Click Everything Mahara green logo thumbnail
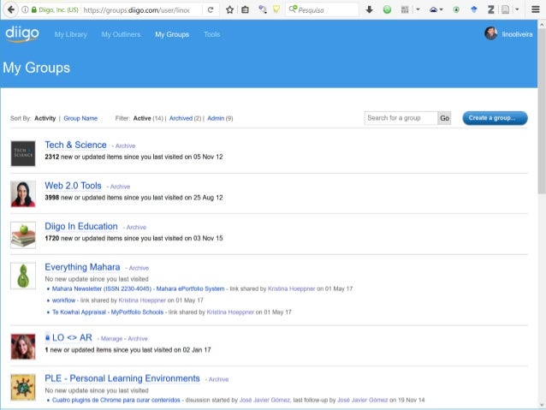The image size is (546, 410). [x=23, y=276]
